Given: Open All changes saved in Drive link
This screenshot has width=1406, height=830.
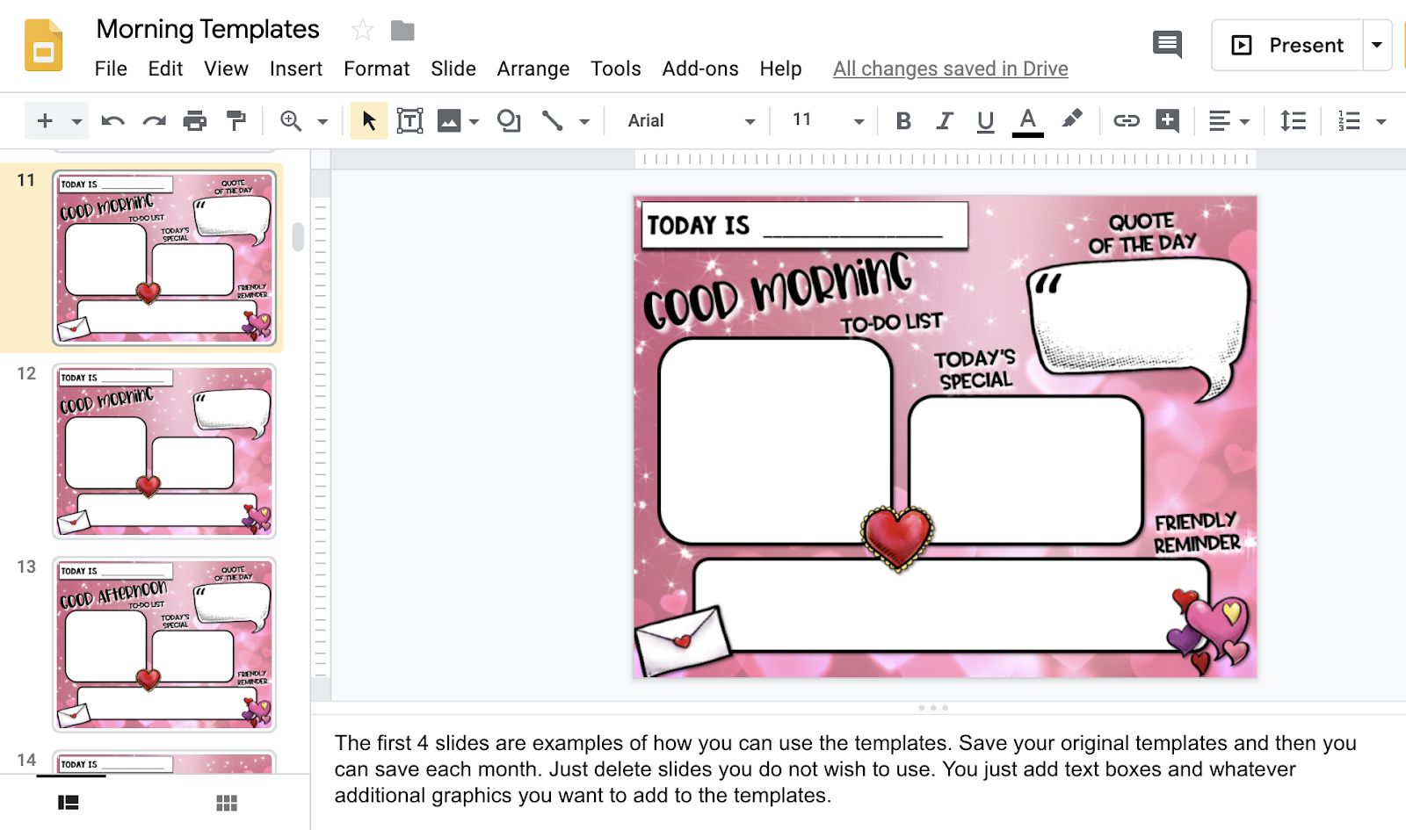Looking at the screenshot, I should (x=950, y=69).
